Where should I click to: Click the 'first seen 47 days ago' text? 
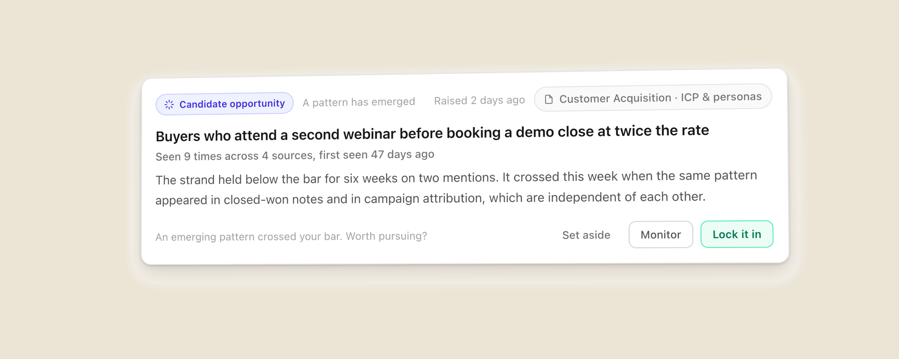(x=376, y=155)
